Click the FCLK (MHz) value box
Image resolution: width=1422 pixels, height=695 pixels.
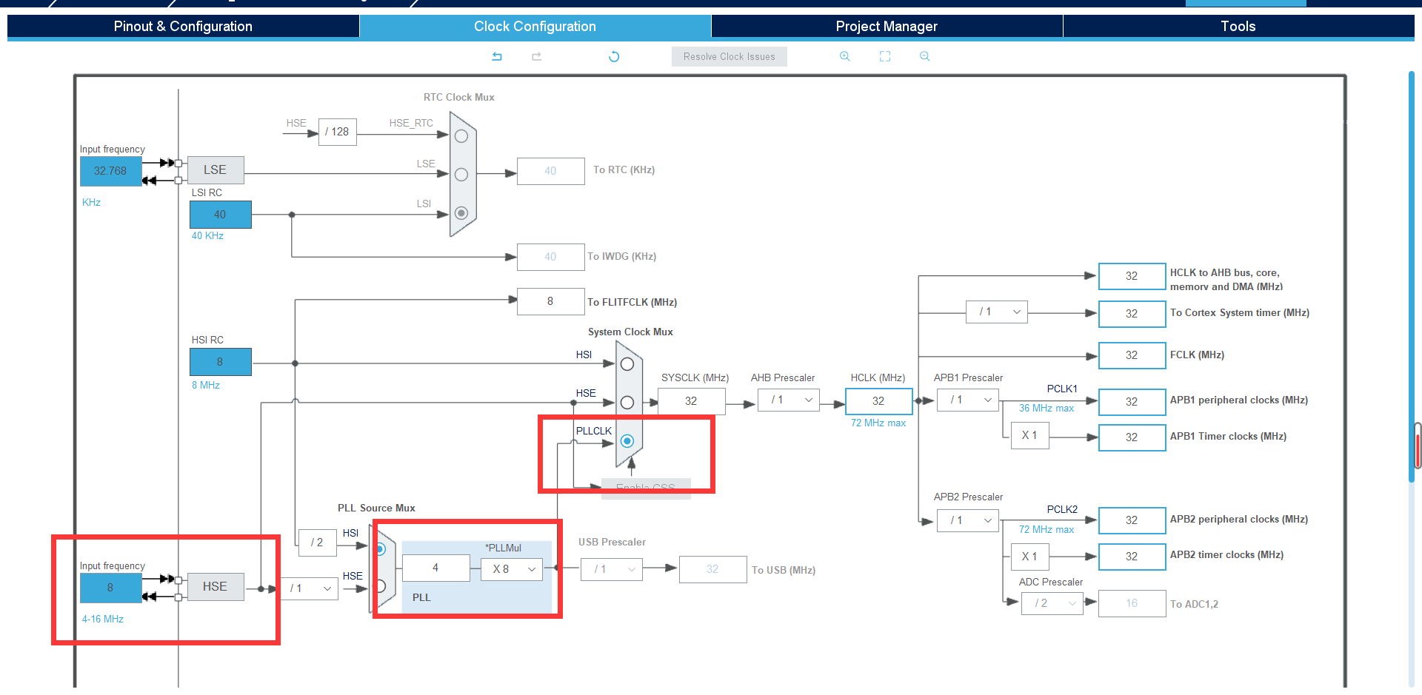[x=1132, y=355]
